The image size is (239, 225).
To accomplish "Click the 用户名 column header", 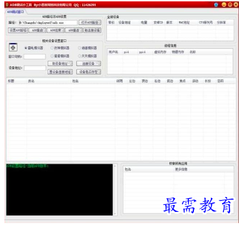I will (113, 52).
